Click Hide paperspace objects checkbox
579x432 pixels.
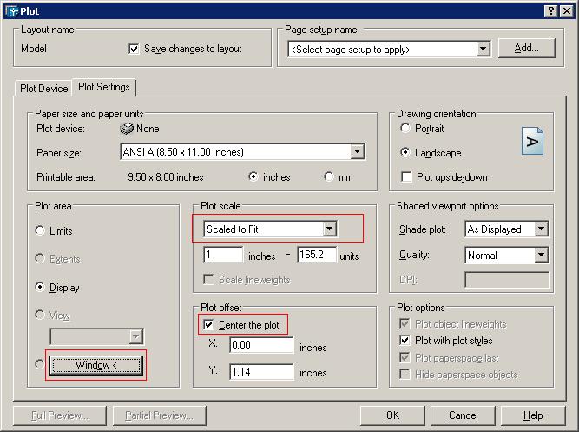click(405, 375)
